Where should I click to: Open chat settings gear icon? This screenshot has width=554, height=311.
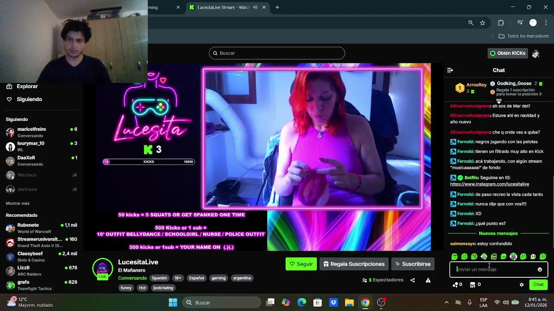(522, 285)
